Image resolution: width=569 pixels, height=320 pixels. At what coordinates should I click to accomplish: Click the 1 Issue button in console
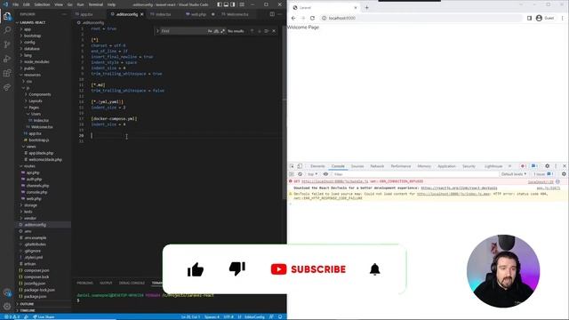(x=543, y=174)
